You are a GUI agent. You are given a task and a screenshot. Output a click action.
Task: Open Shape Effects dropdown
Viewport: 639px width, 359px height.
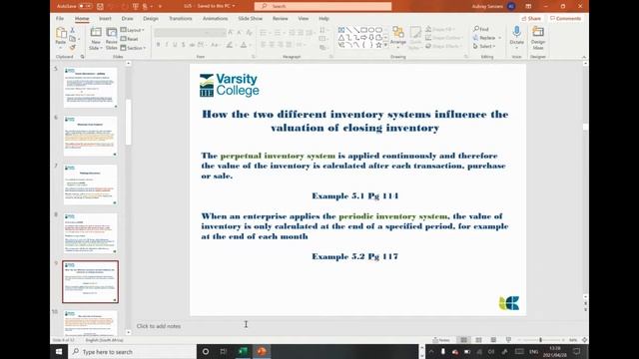(x=443, y=47)
